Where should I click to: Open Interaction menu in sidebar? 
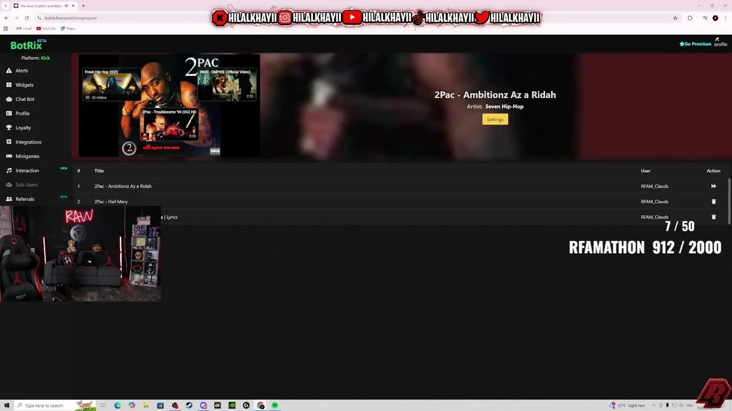coord(27,171)
